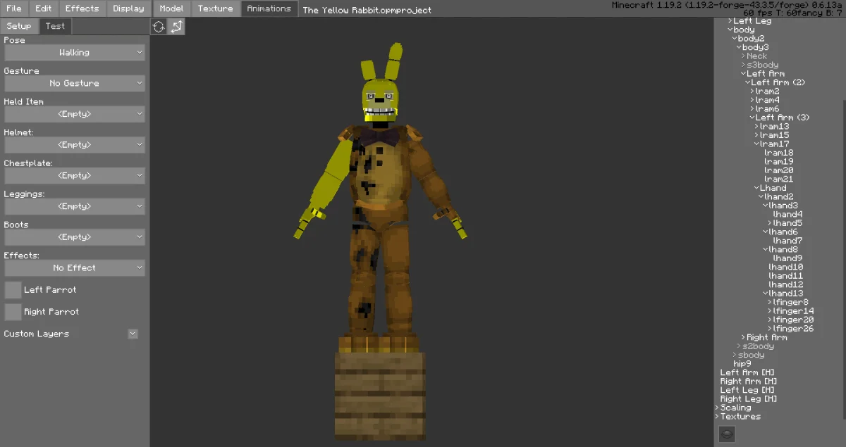The height and width of the screenshot is (447, 846).
Task: Expand the lfinger8 tree node
Action: 770,303
